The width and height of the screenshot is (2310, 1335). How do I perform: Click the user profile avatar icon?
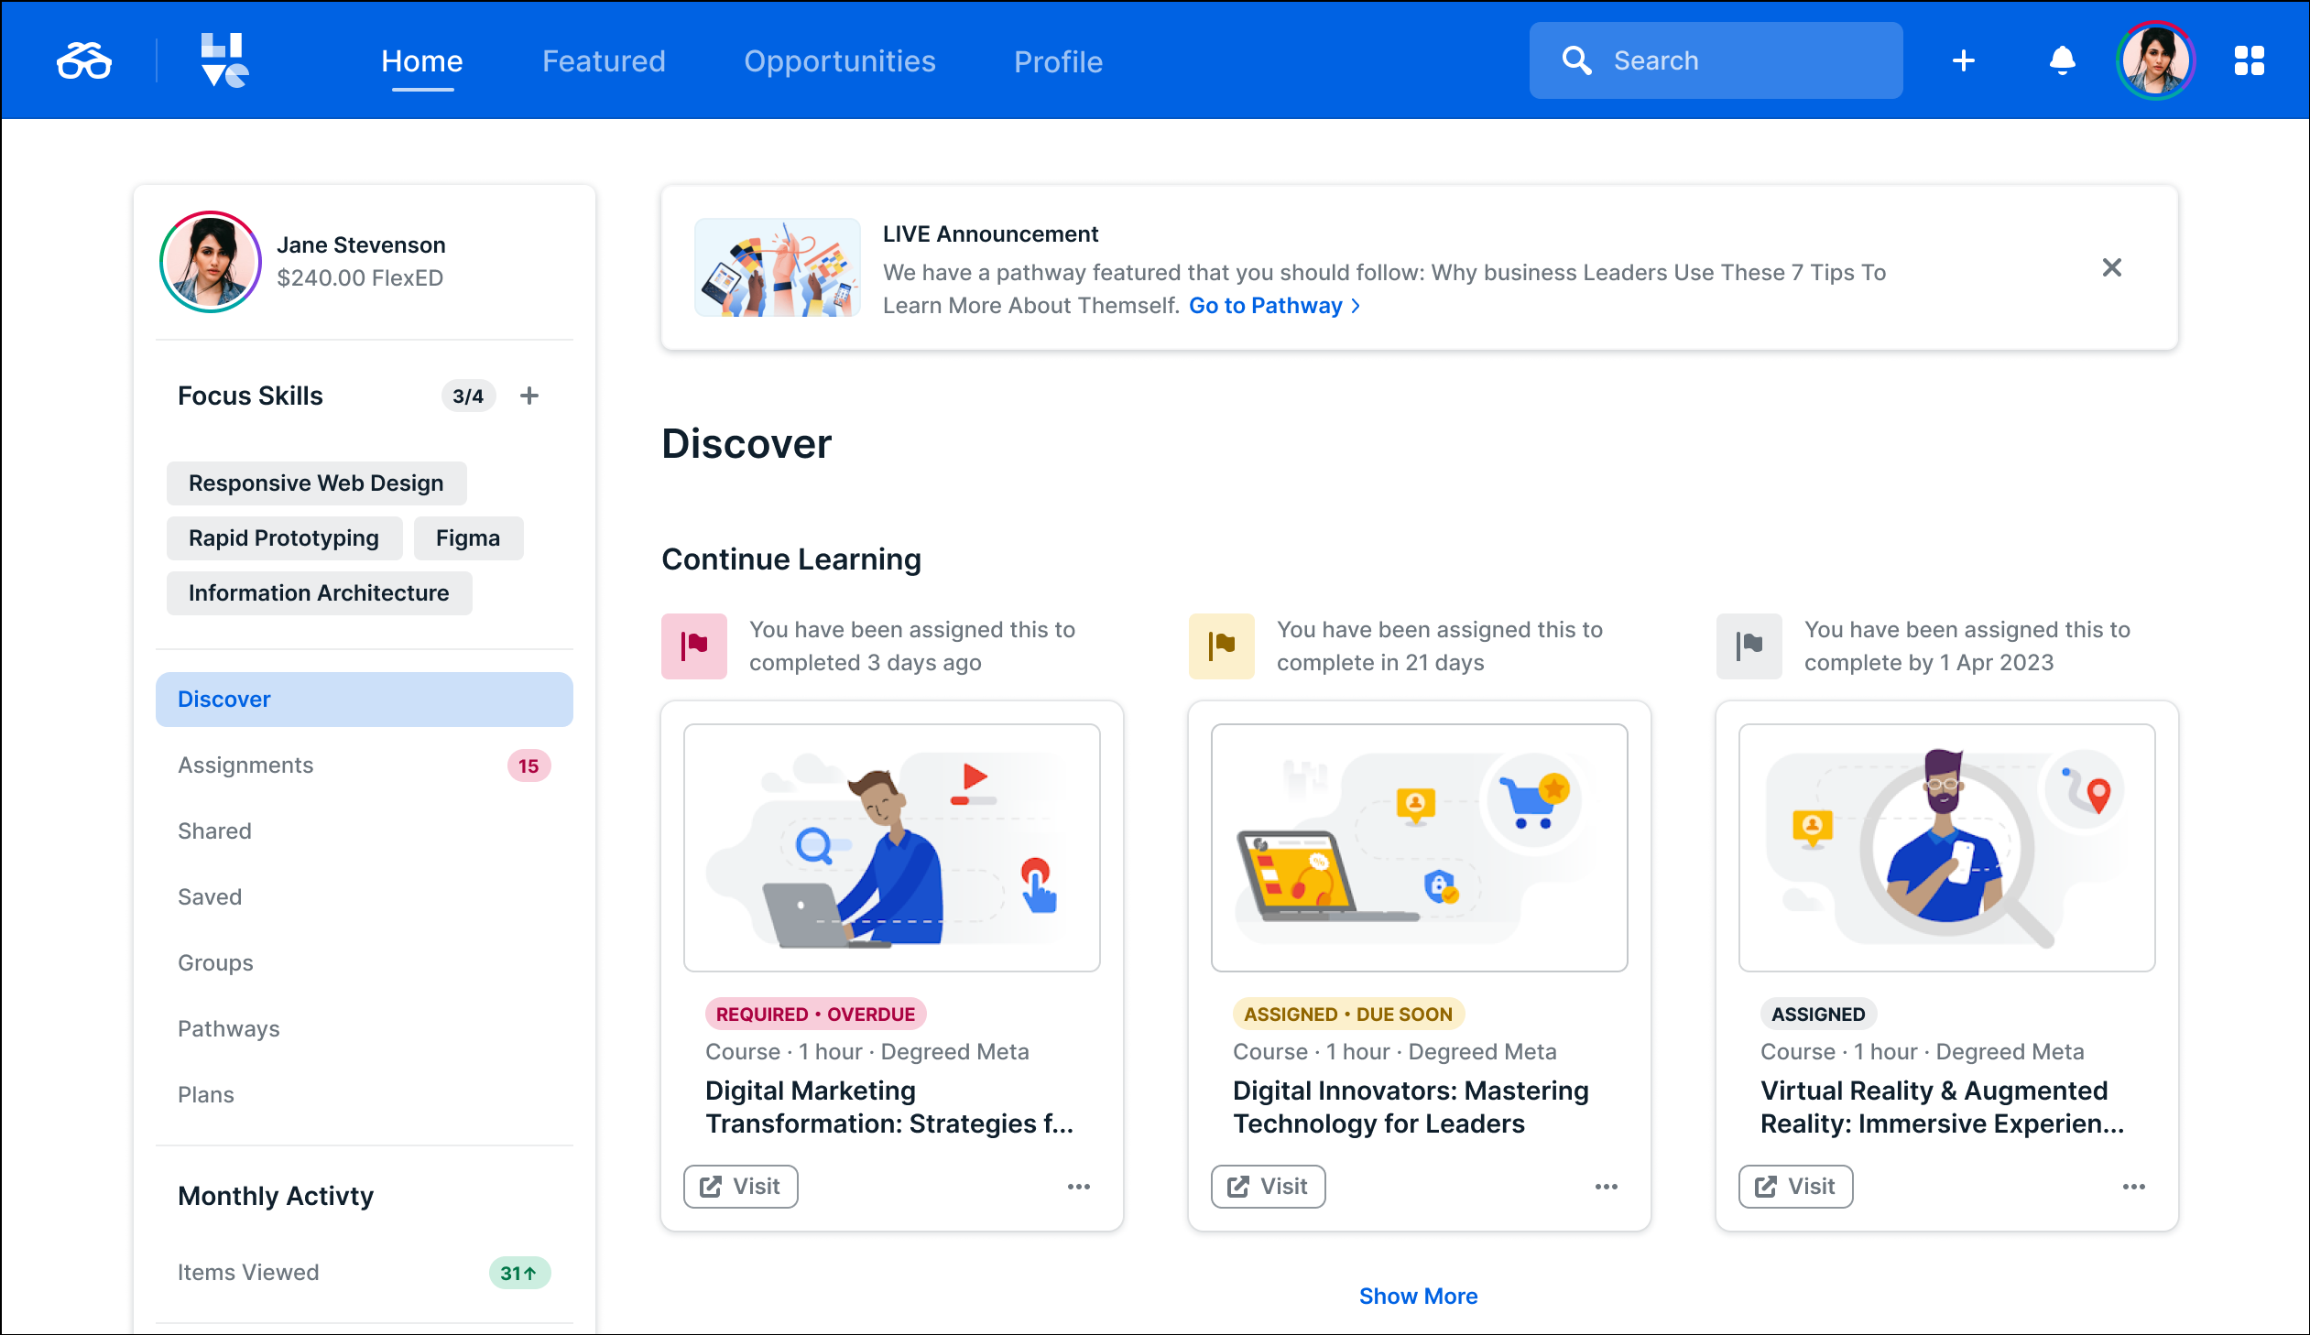point(2157,60)
